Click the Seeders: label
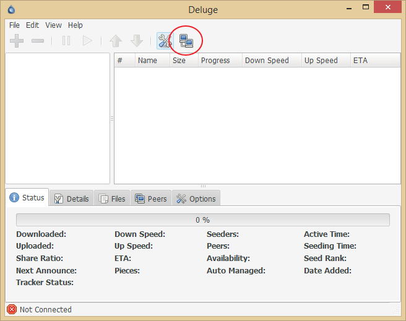406x321 pixels. coord(223,234)
